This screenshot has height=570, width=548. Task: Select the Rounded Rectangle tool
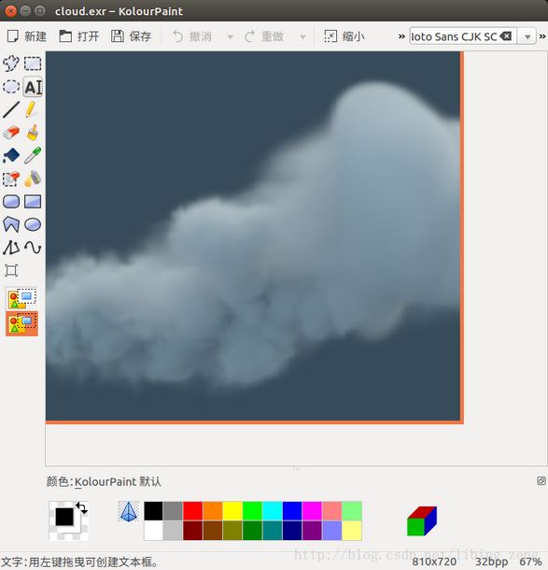point(11,202)
